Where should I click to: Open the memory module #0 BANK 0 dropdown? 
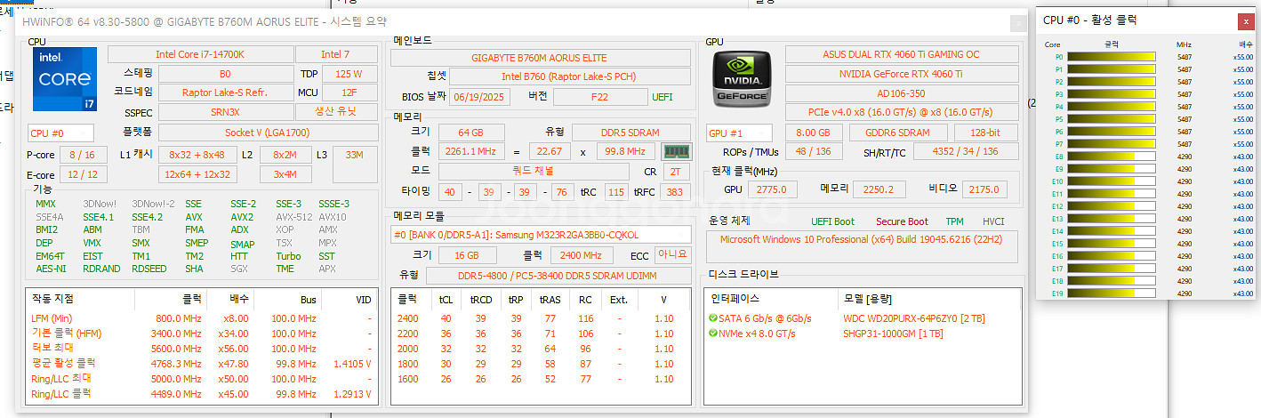pos(541,235)
